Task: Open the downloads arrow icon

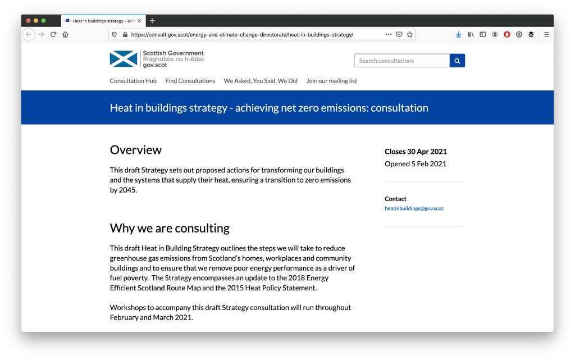Action: 458,34
